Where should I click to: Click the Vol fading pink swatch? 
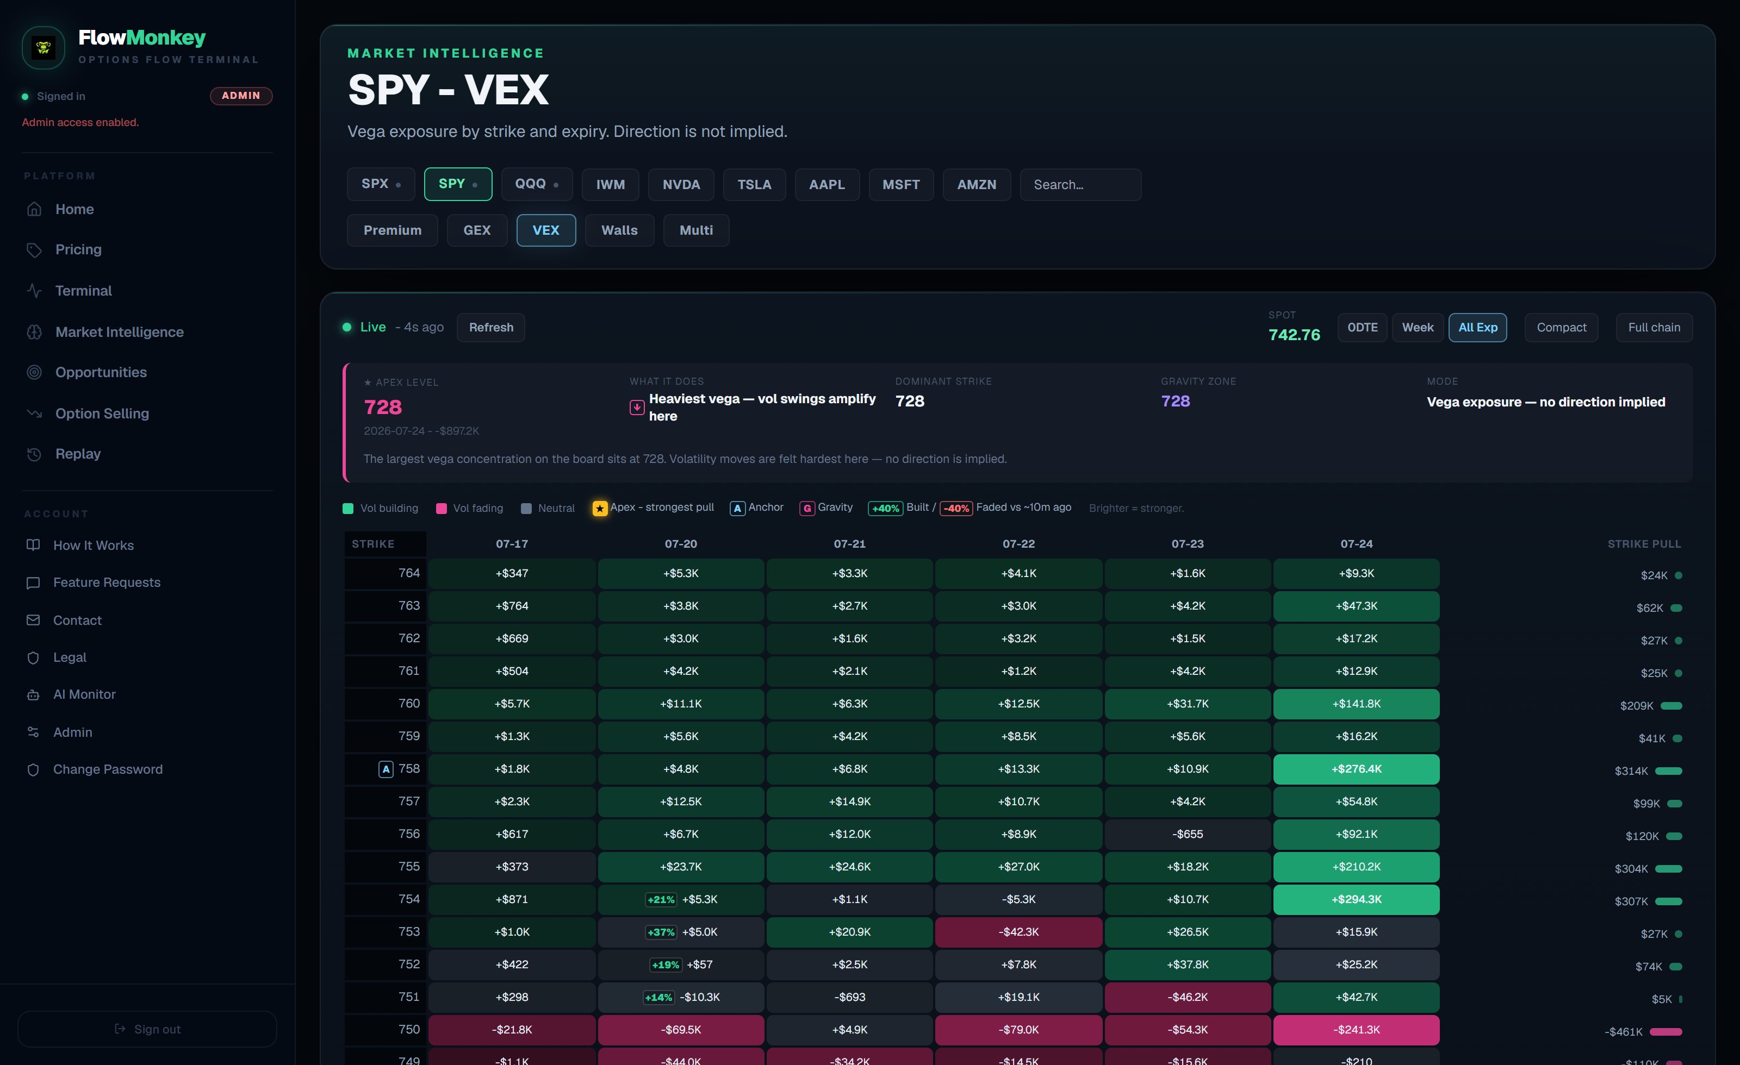pos(442,508)
